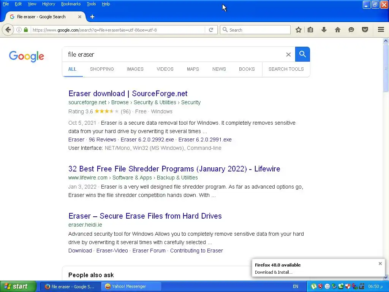The image size is (389, 292).
Task: Switch to the SHOPPING results tab
Action: click(102, 69)
